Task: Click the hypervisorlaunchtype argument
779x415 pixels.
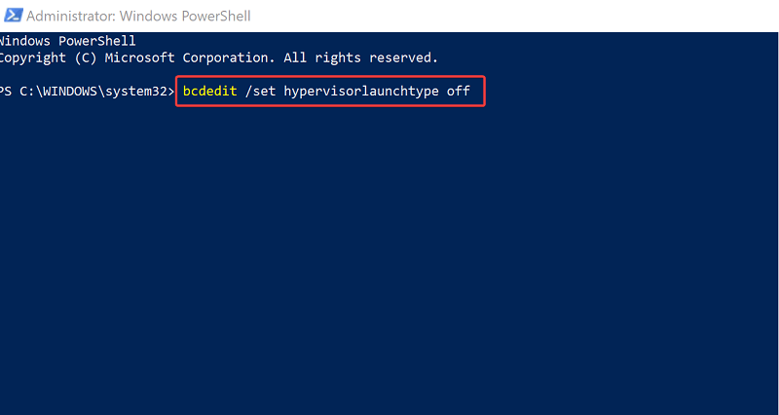Action: click(x=361, y=92)
